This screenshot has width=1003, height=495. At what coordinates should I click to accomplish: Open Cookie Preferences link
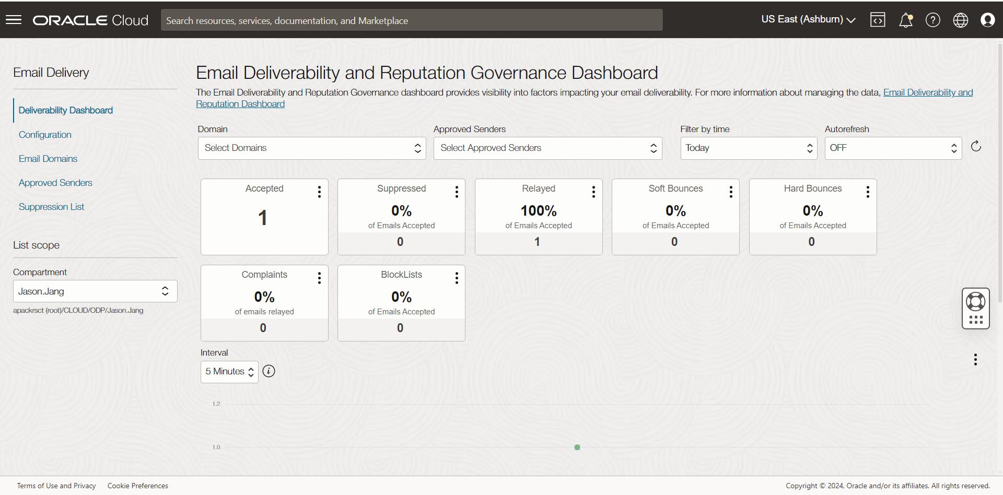pos(138,486)
